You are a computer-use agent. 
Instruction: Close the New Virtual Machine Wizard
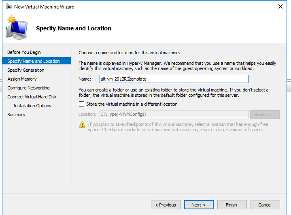point(280,7)
